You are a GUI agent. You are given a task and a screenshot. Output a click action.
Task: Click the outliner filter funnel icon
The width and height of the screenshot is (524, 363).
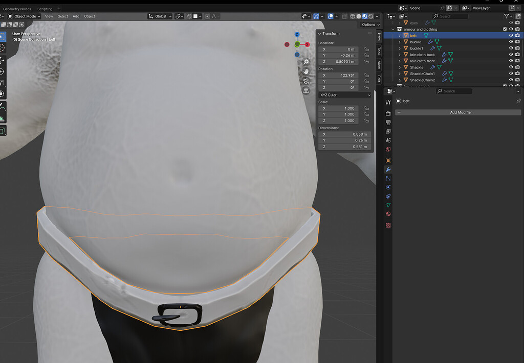click(x=506, y=16)
